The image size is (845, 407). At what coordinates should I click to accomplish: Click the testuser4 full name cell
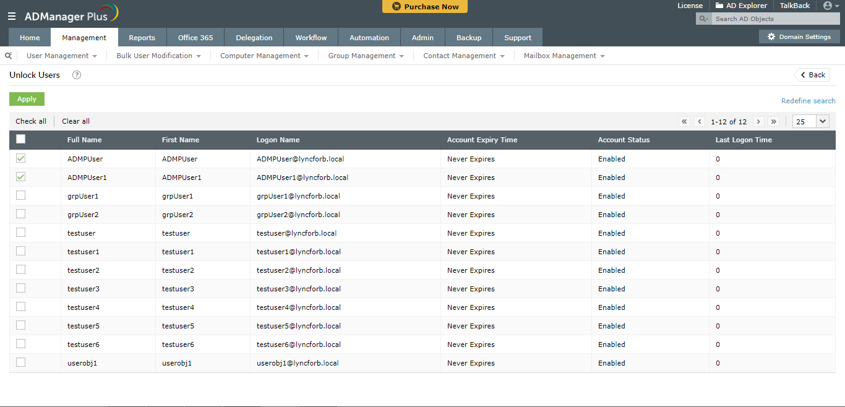point(84,307)
